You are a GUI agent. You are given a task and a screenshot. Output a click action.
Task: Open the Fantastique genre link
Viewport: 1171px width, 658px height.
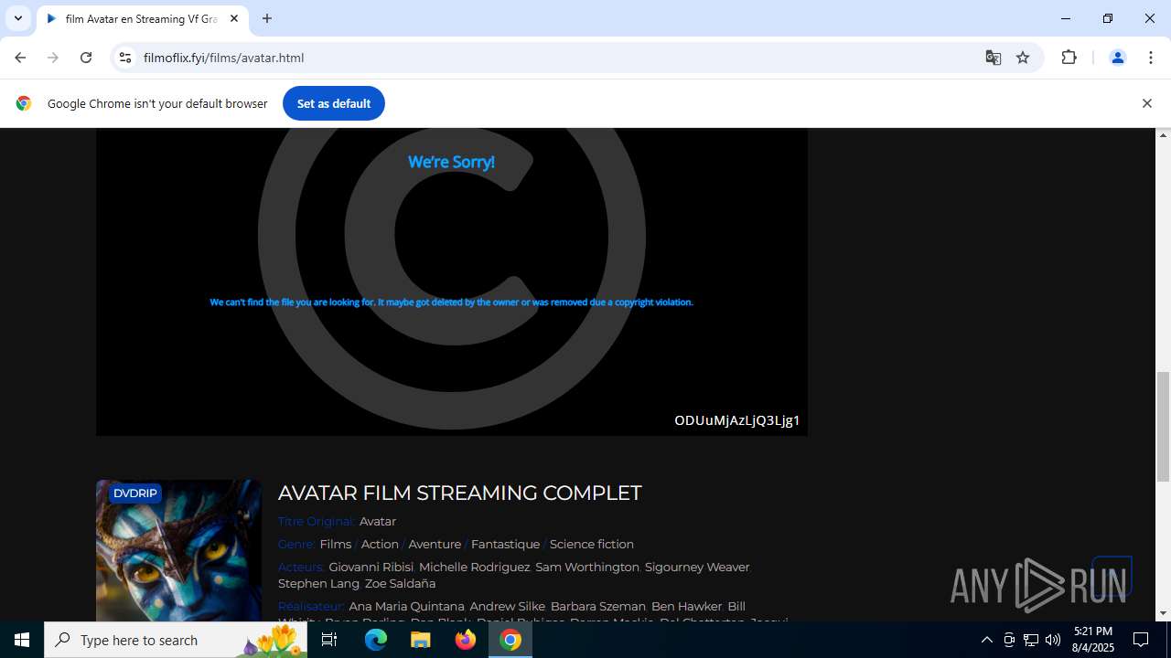point(505,545)
